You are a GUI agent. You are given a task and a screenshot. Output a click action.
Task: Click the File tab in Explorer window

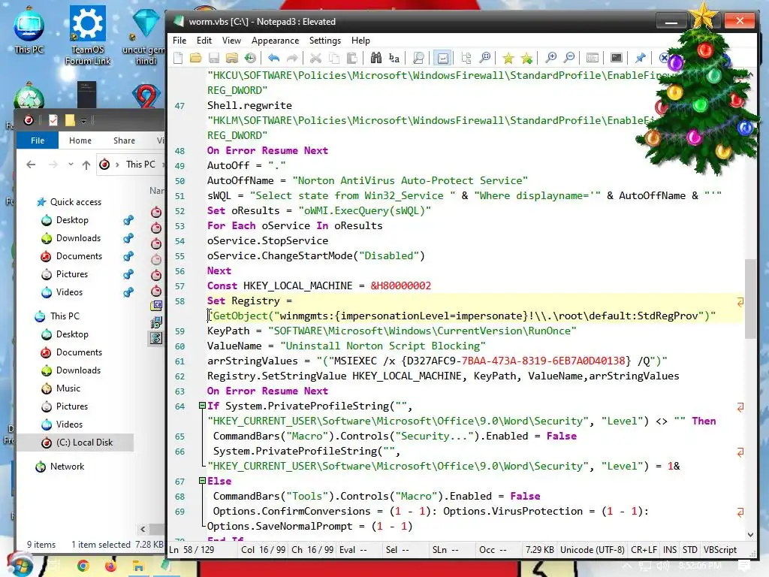click(38, 140)
